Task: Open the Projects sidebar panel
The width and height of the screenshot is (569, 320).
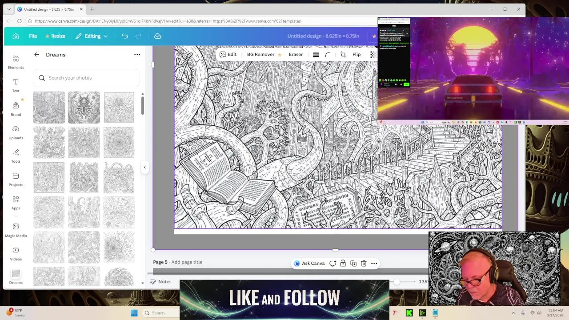Action: click(x=16, y=179)
